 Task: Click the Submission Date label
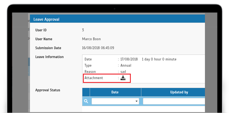48,48
